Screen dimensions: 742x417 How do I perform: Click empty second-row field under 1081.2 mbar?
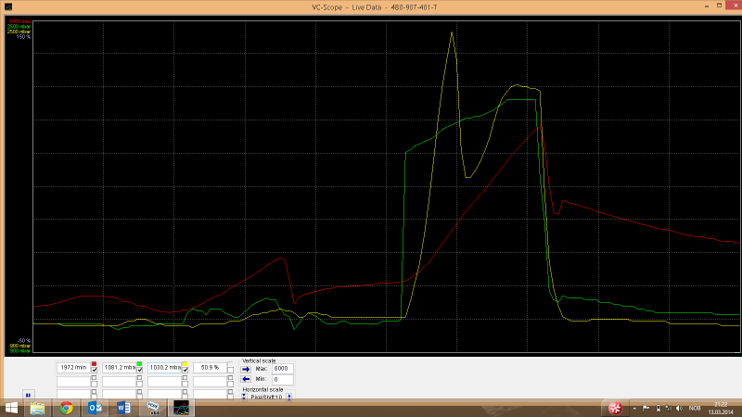click(119, 381)
